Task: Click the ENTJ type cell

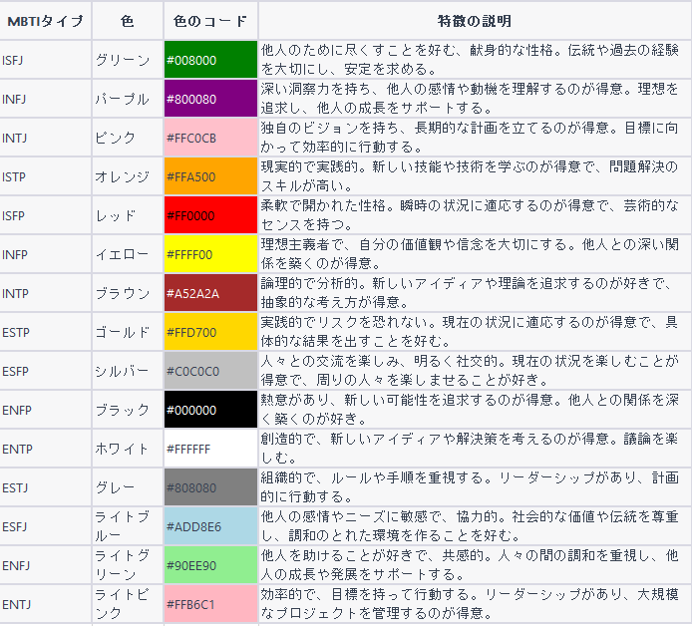Action: click(46, 603)
